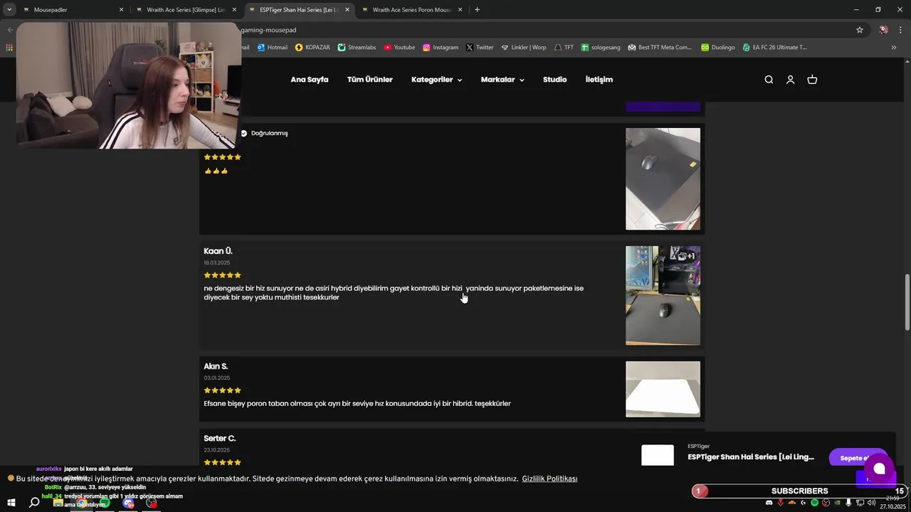Go to Ana Sayfa in site menu
Screen dimensions: 911x512
(310, 80)
